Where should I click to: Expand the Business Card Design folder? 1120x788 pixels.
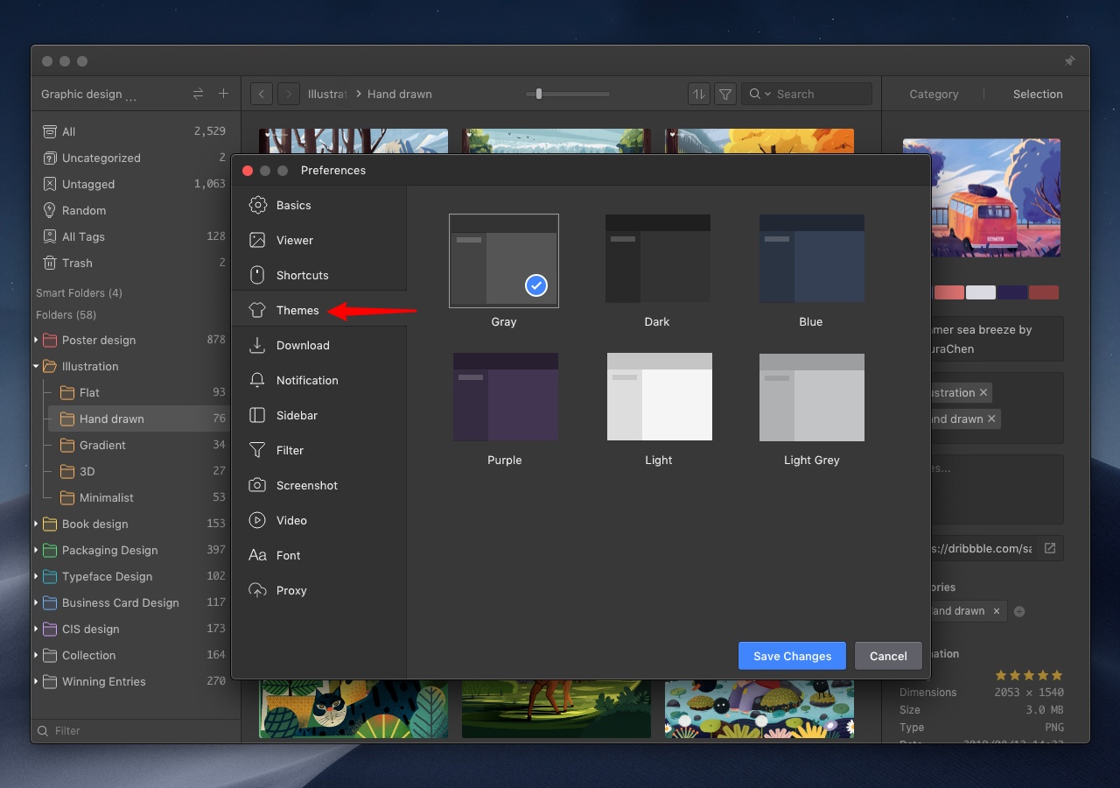tap(37, 602)
